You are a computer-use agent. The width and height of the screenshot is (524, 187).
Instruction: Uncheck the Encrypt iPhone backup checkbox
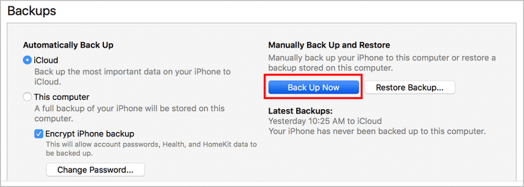[39, 134]
